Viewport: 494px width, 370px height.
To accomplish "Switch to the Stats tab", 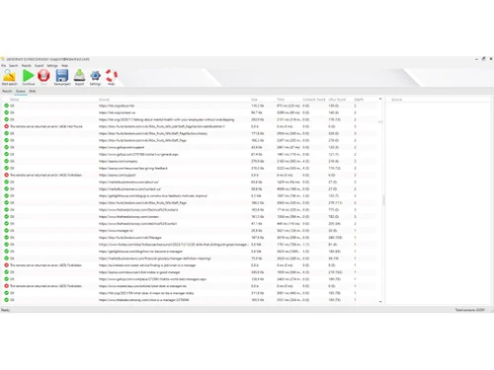I will click(33, 91).
